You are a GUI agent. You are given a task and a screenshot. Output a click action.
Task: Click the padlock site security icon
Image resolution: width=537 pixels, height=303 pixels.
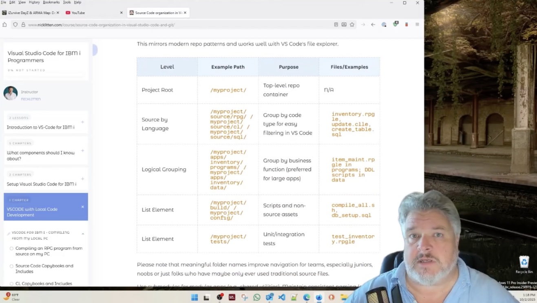coord(23,25)
